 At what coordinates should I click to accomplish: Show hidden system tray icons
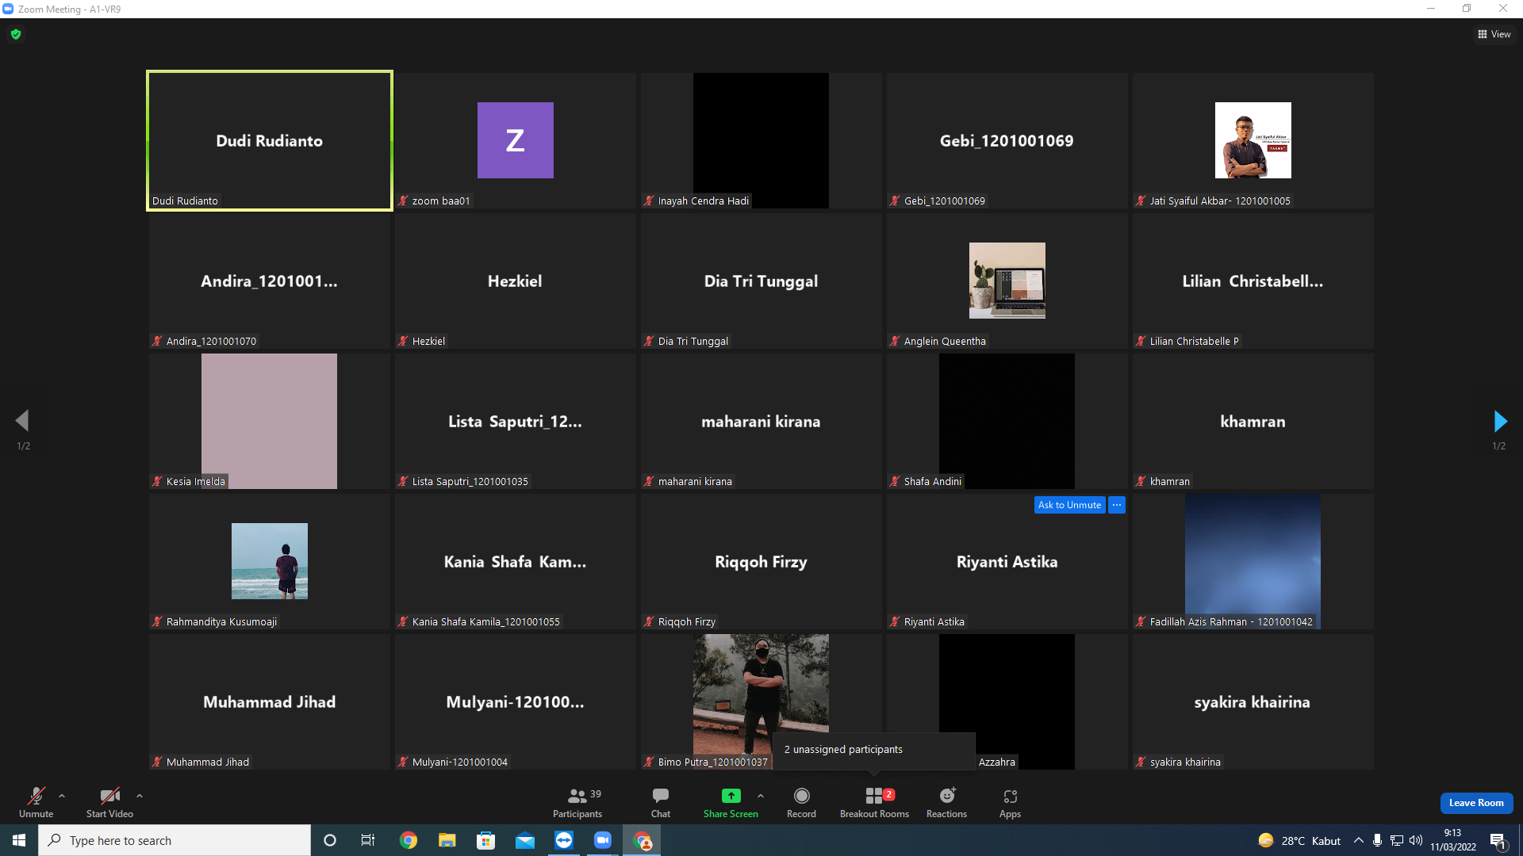point(1359,840)
